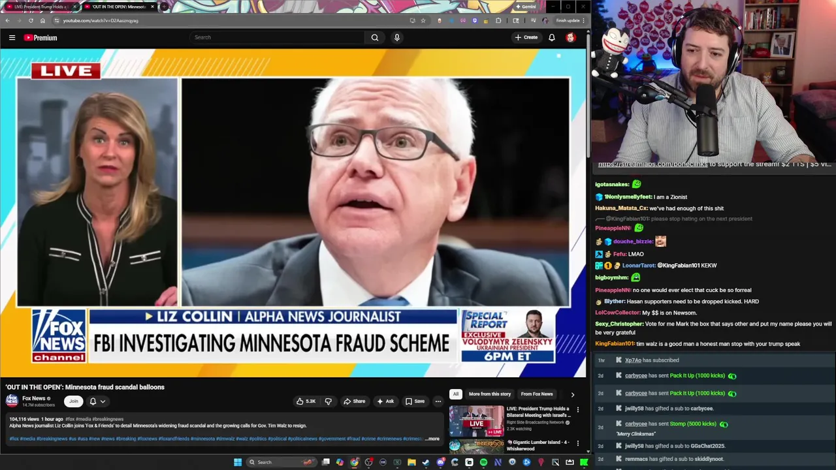Open the Gemini button in Chrome
The height and width of the screenshot is (470, 836).
pos(526,7)
